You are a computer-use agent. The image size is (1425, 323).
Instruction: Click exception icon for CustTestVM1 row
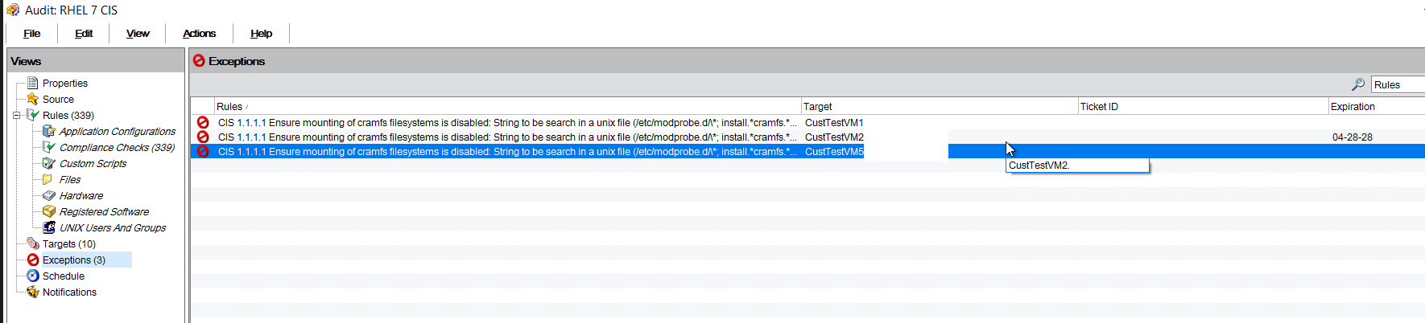point(203,122)
